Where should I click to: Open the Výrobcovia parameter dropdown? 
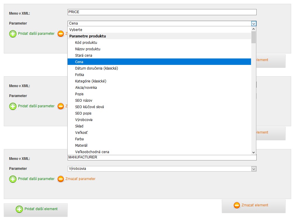pos(254,169)
